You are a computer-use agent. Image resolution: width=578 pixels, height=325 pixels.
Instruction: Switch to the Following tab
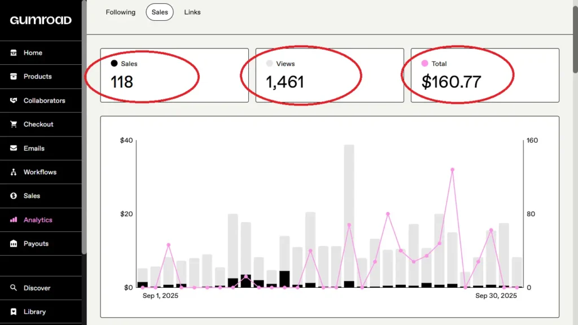point(120,12)
